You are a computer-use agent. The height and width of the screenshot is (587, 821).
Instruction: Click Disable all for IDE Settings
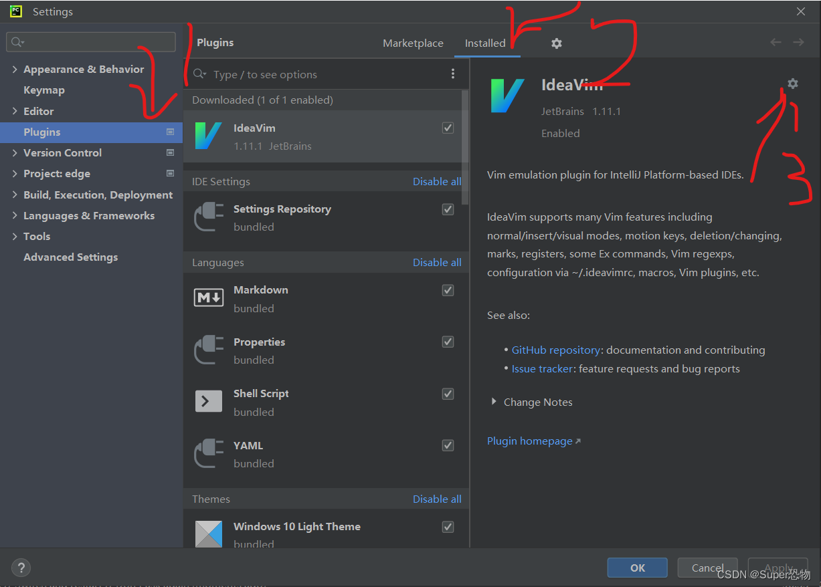pyautogui.click(x=437, y=182)
